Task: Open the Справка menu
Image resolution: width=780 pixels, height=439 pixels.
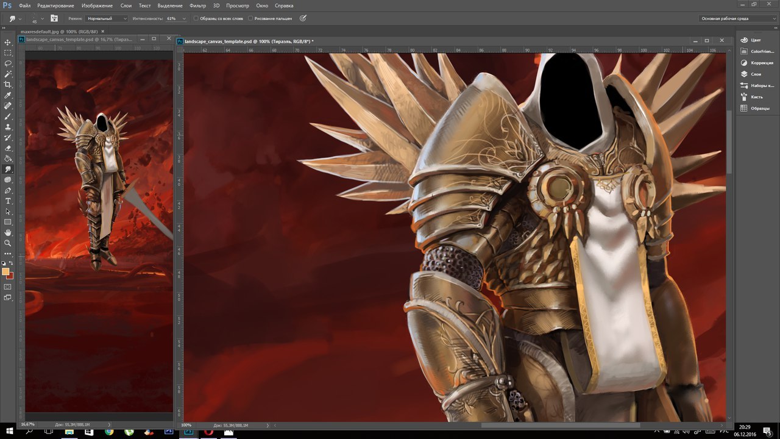Action: (284, 5)
